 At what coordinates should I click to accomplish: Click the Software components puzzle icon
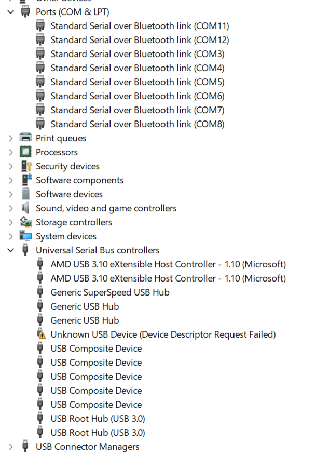tap(25, 180)
